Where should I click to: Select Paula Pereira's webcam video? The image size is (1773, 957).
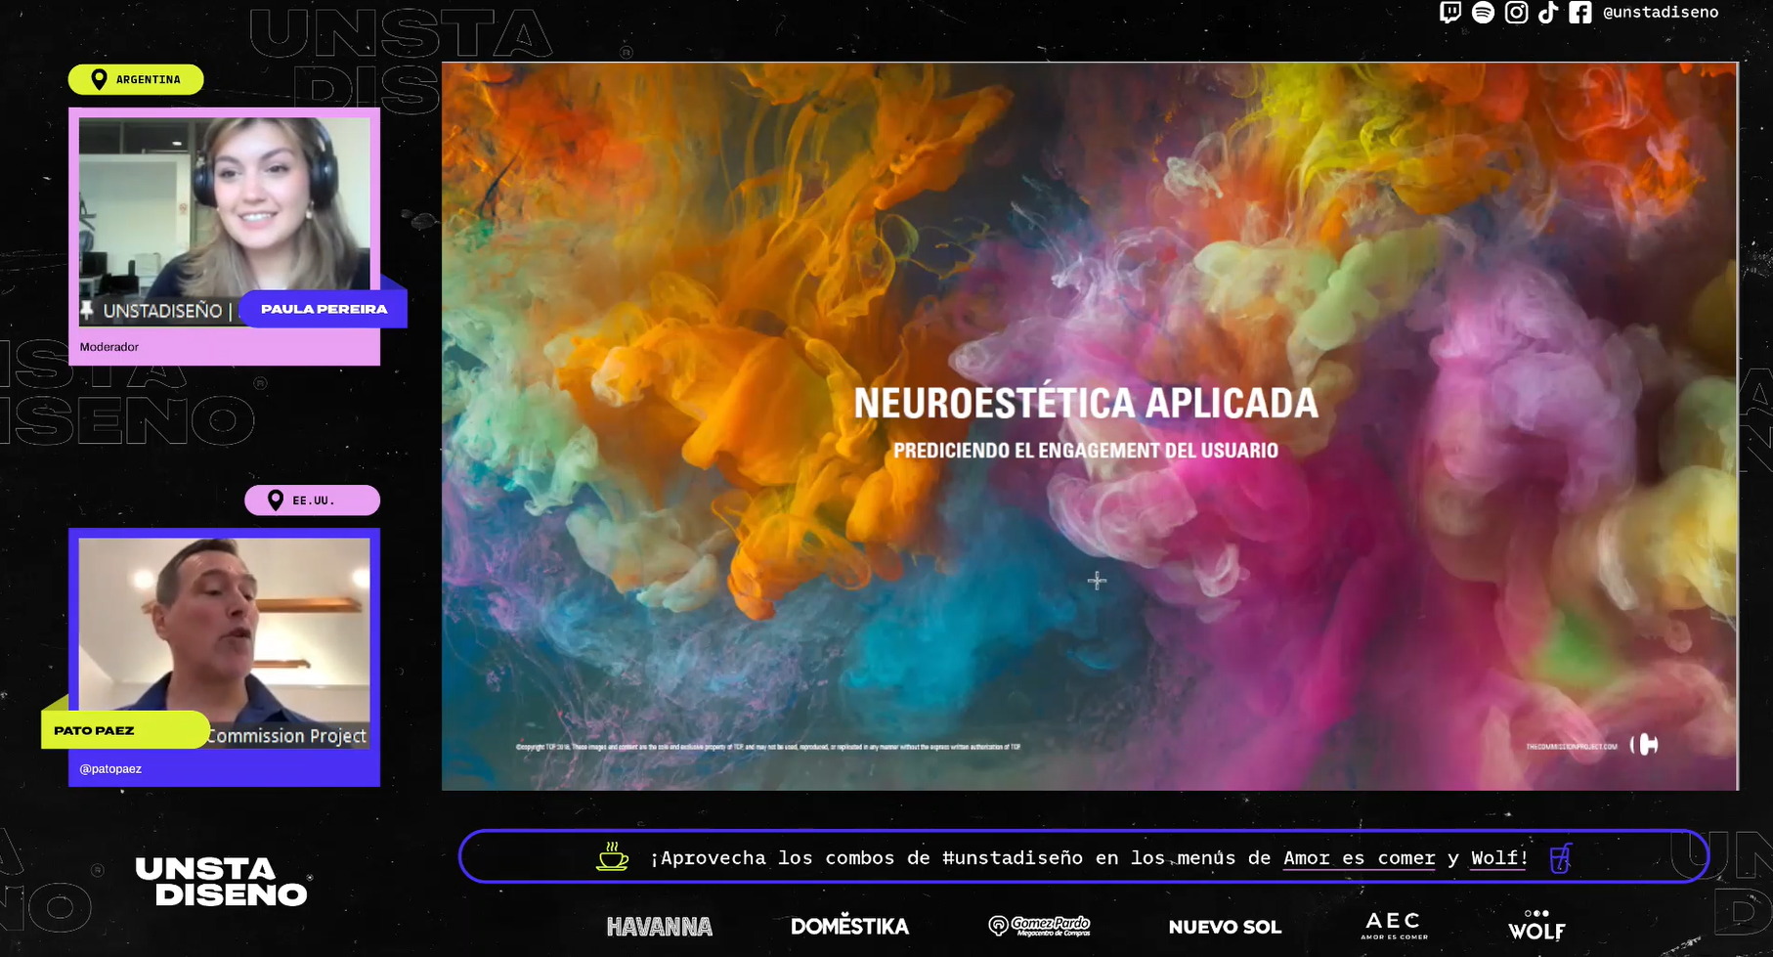point(225,221)
